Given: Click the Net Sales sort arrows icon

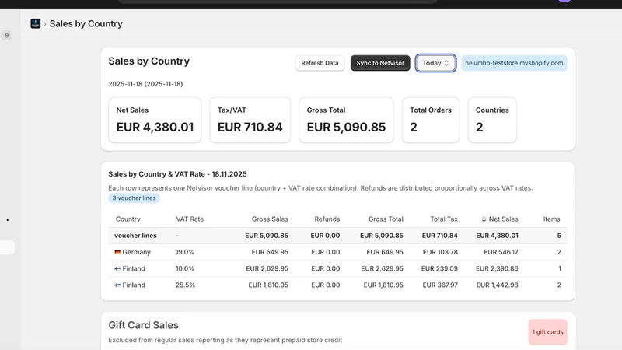Looking at the screenshot, I should (x=484, y=219).
